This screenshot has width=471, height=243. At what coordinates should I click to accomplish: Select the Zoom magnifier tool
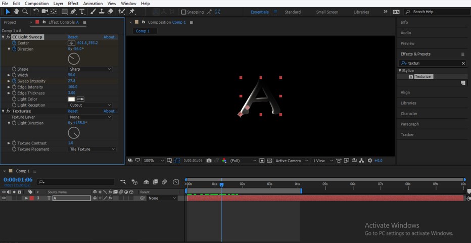tap(25, 12)
